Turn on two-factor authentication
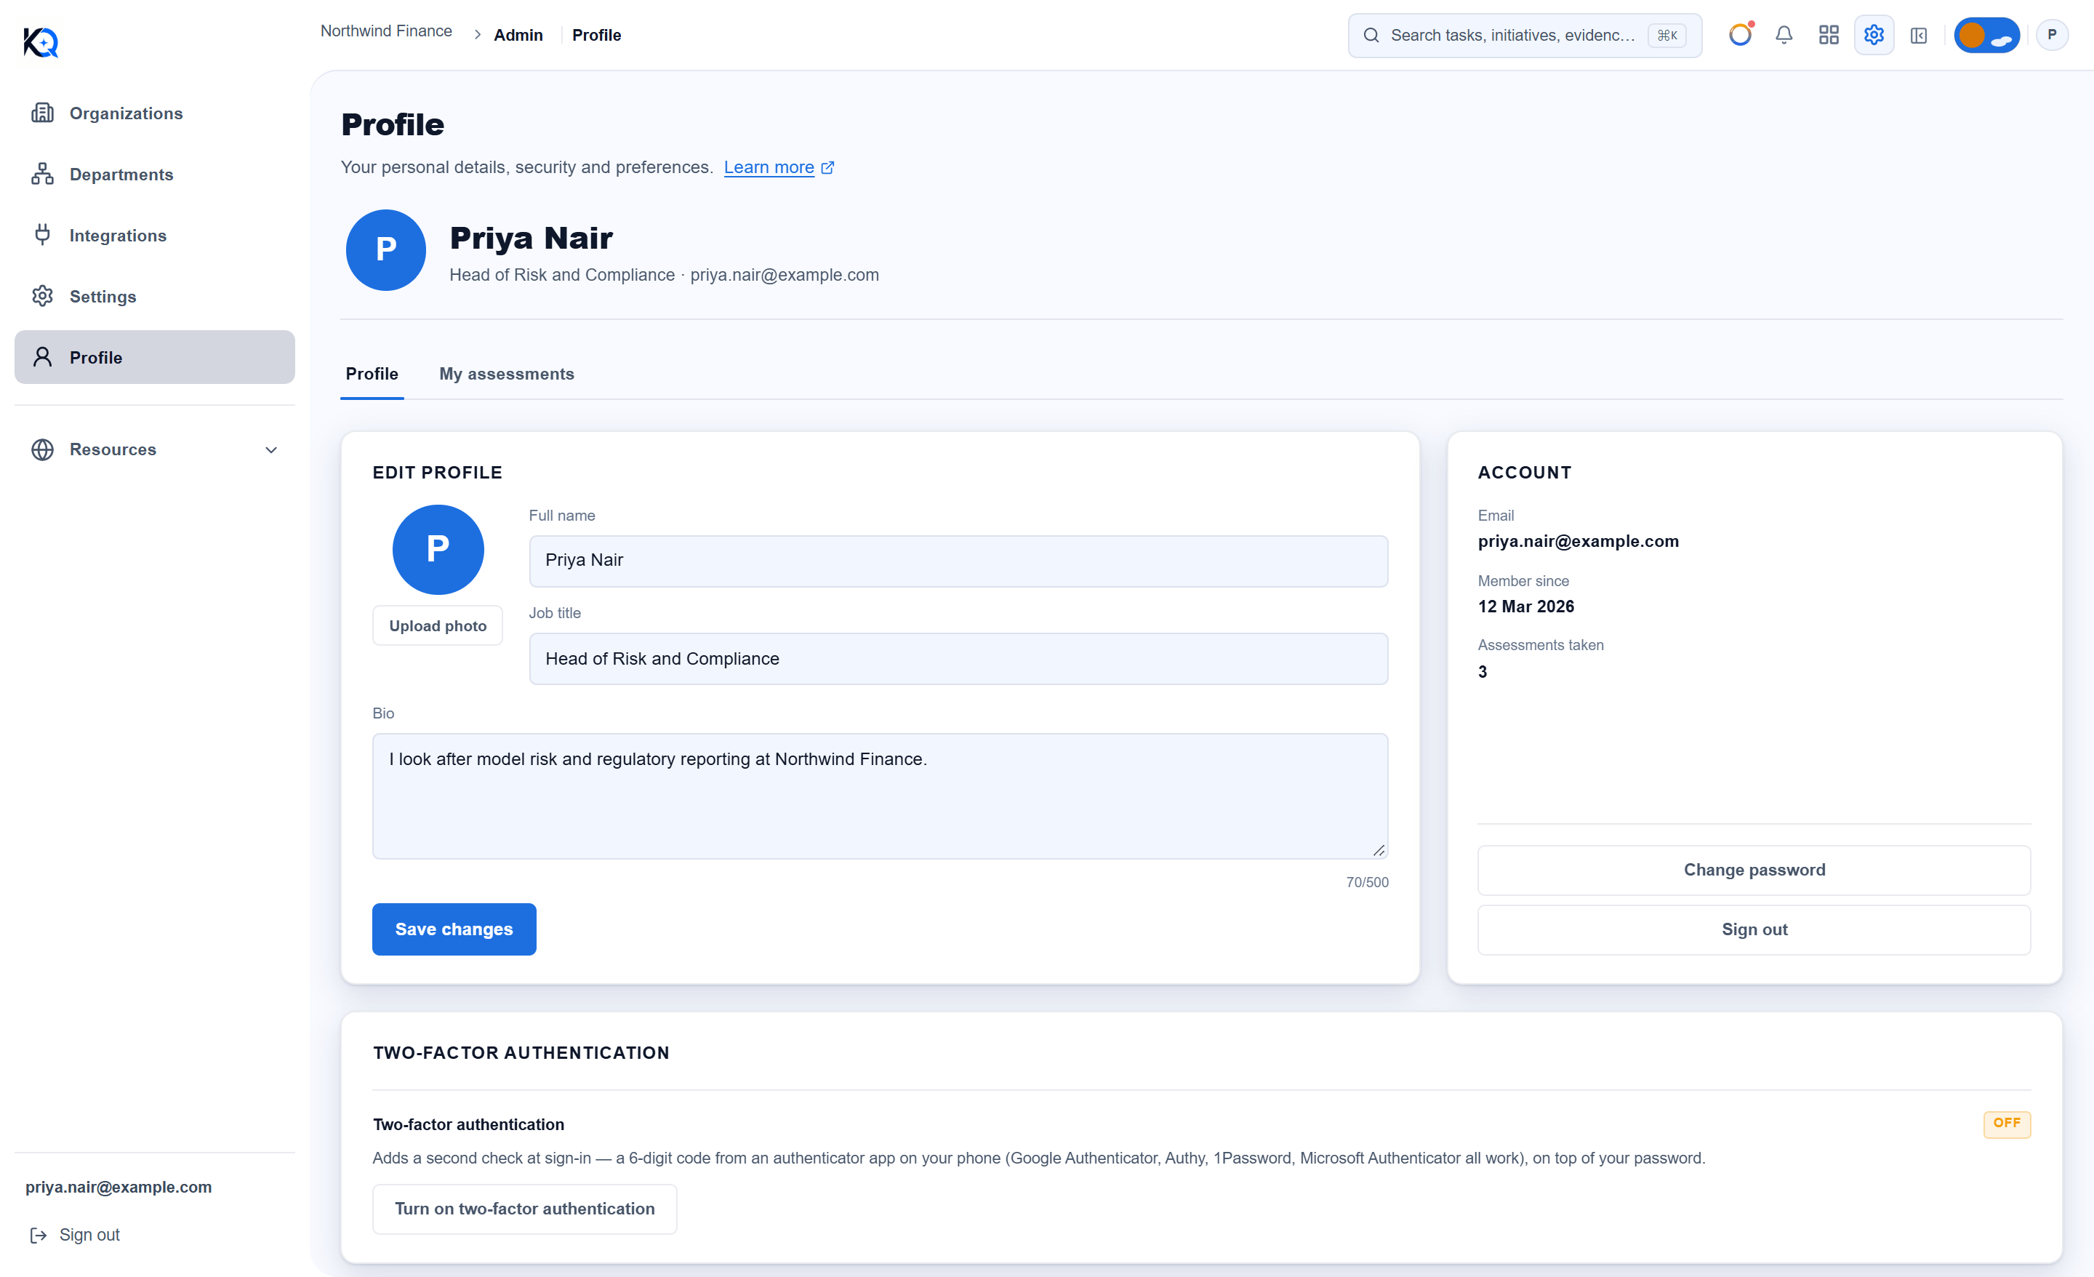The width and height of the screenshot is (2094, 1277). pos(524,1208)
